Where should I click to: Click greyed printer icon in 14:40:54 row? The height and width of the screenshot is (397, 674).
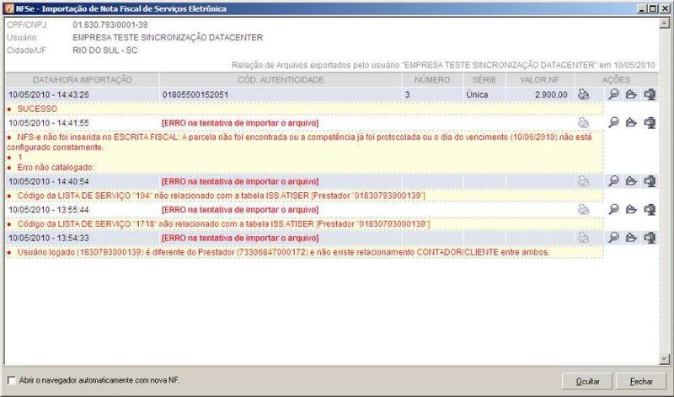[x=583, y=181]
